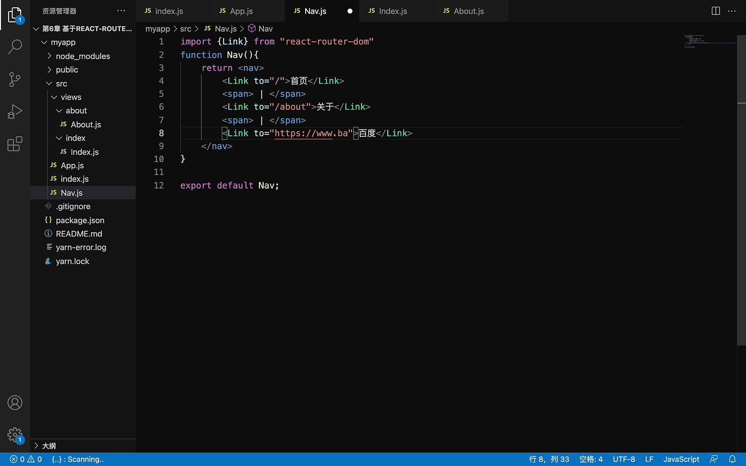Click the JavaScript language mode selector
This screenshot has width=746, height=466.
[681, 459]
